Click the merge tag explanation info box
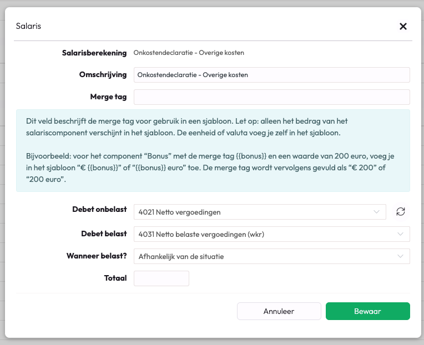Image resolution: width=424 pixels, height=345 pixels. pos(213,151)
